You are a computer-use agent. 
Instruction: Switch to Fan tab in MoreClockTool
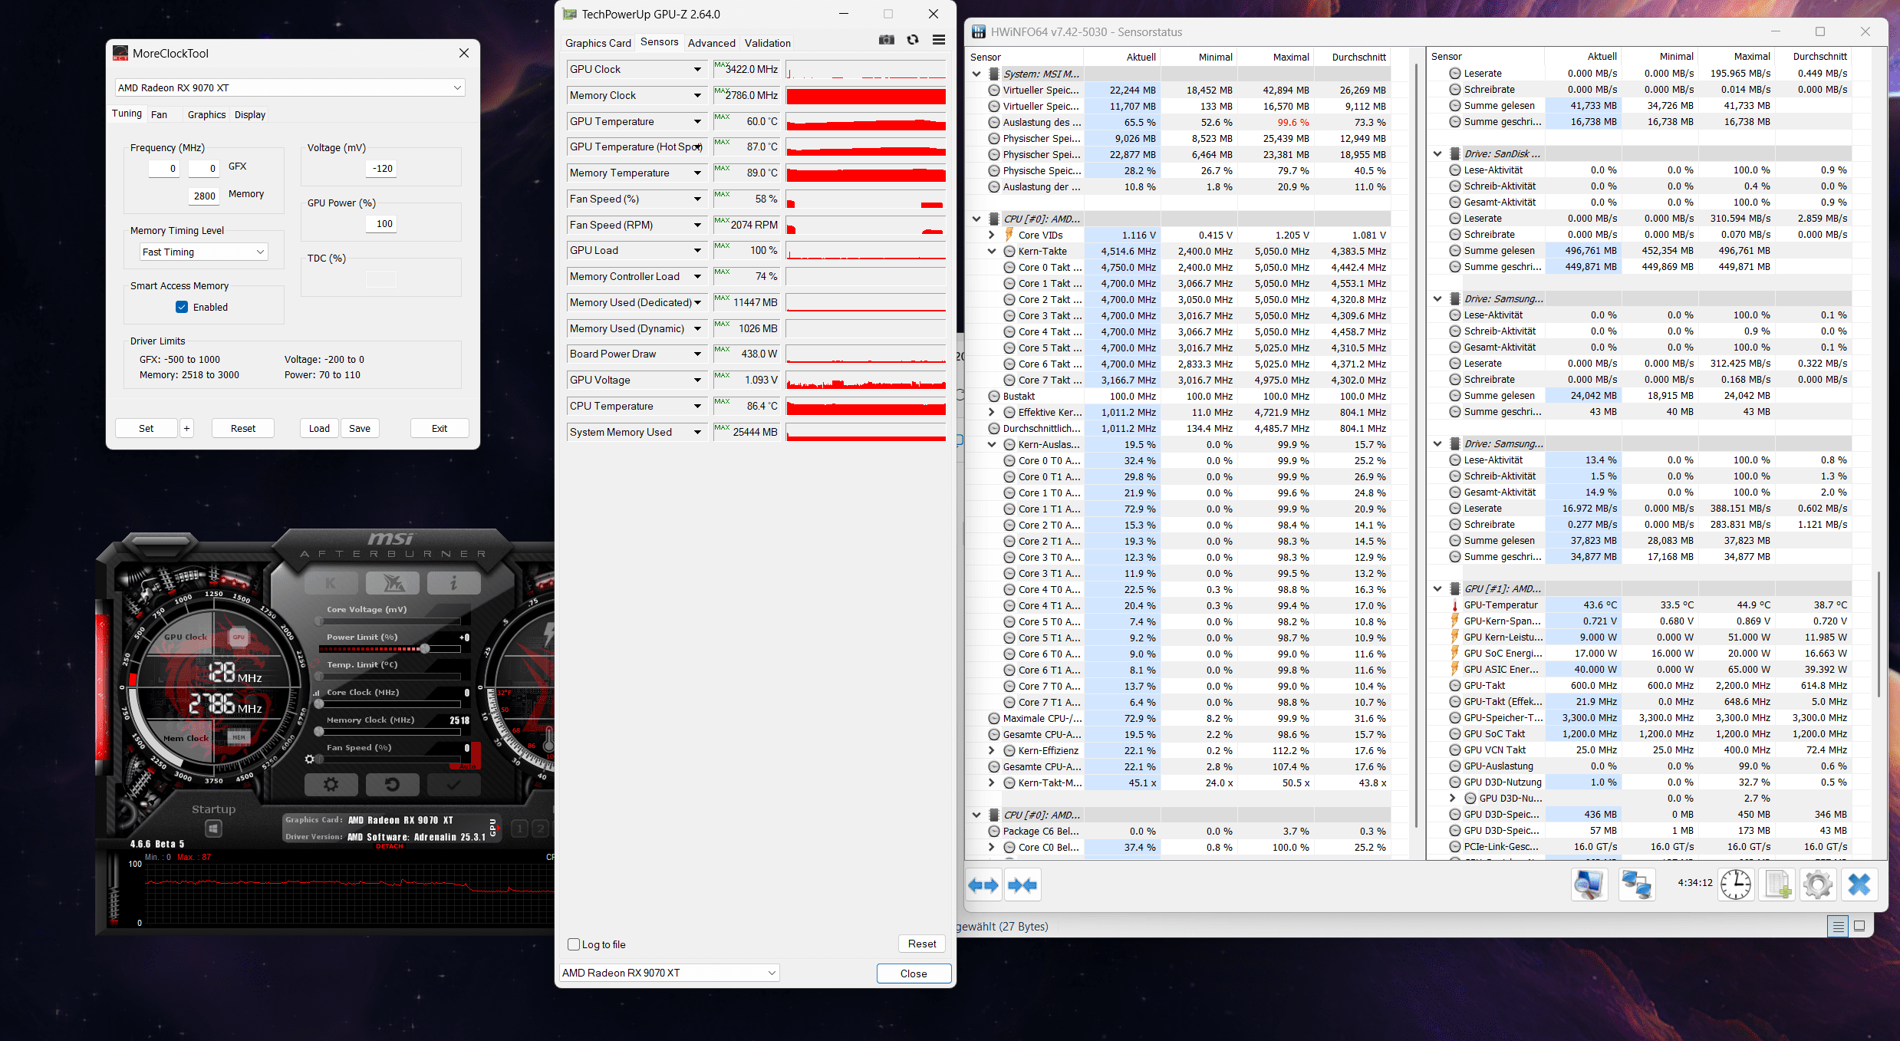click(x=159, y=114)
